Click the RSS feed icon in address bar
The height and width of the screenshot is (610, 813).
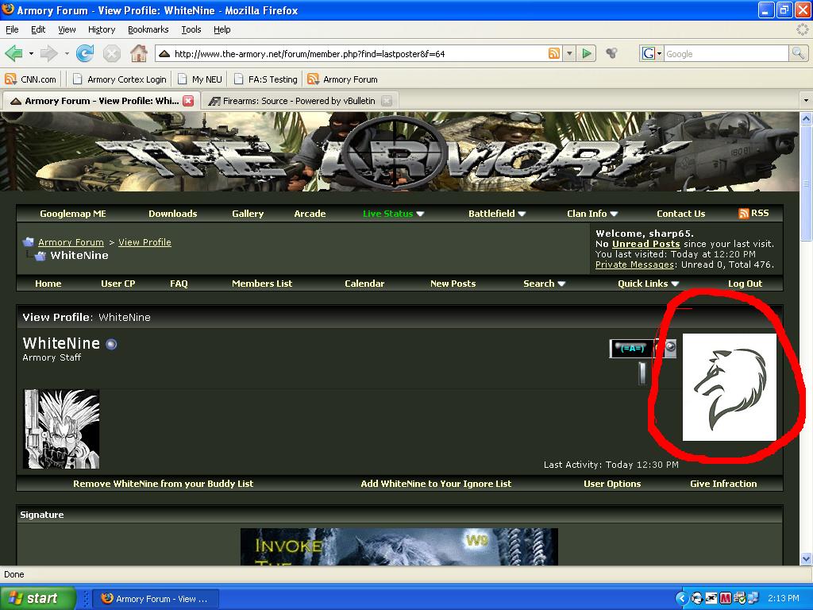click(553, 53)
